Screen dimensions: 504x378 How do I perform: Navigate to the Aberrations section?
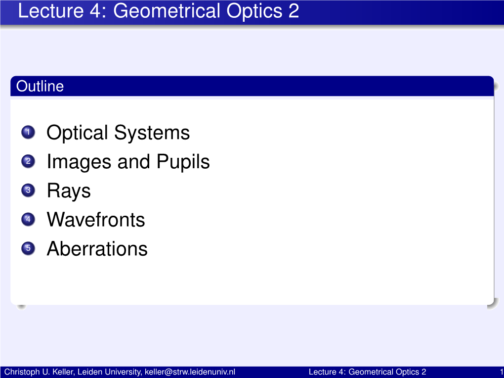(x=97, y=249)
